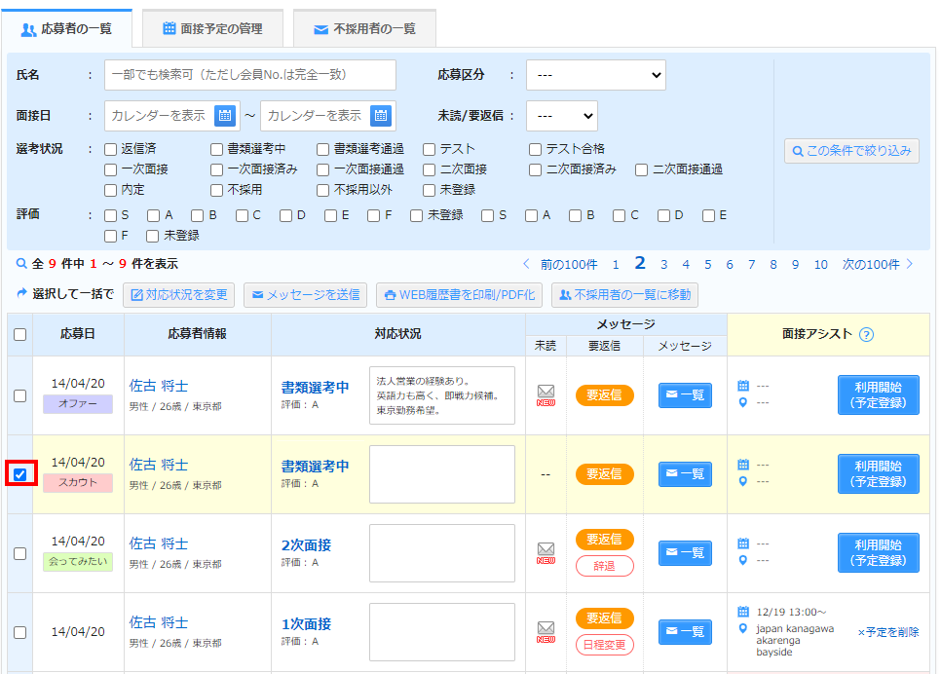The height and width of the screenshot is (674, 941).
Task: Select the オファー row checkbox
Action: [19, 395]
